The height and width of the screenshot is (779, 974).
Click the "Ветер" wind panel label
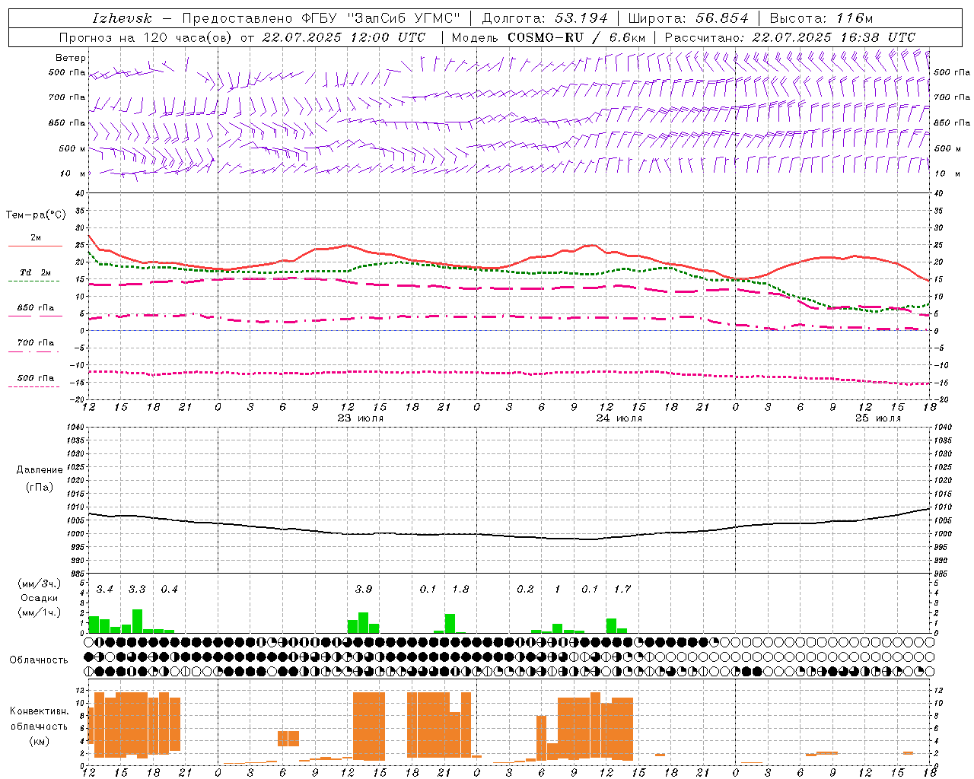(71, 58)
